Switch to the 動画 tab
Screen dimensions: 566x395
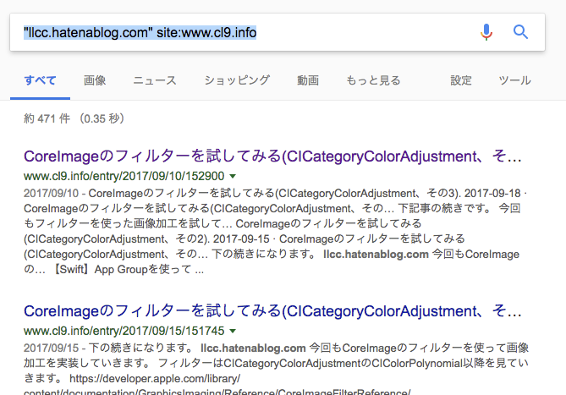(308, 80)
